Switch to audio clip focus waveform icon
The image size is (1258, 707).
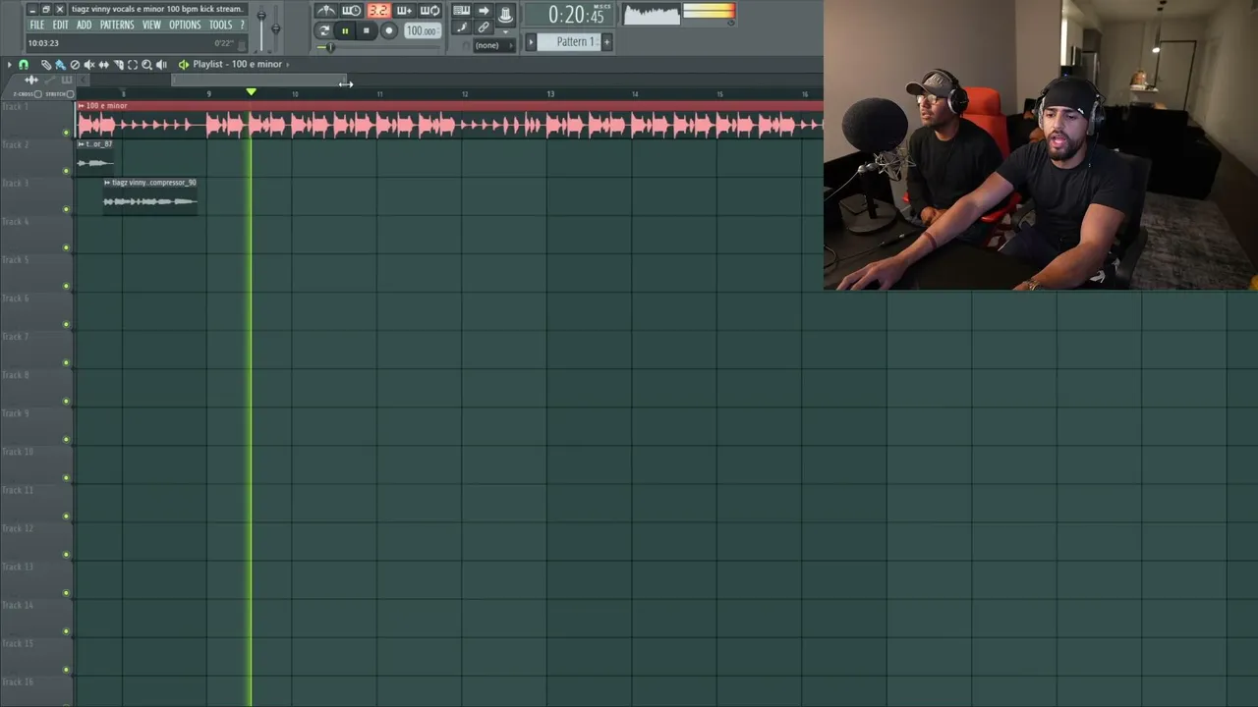(30, 80)
